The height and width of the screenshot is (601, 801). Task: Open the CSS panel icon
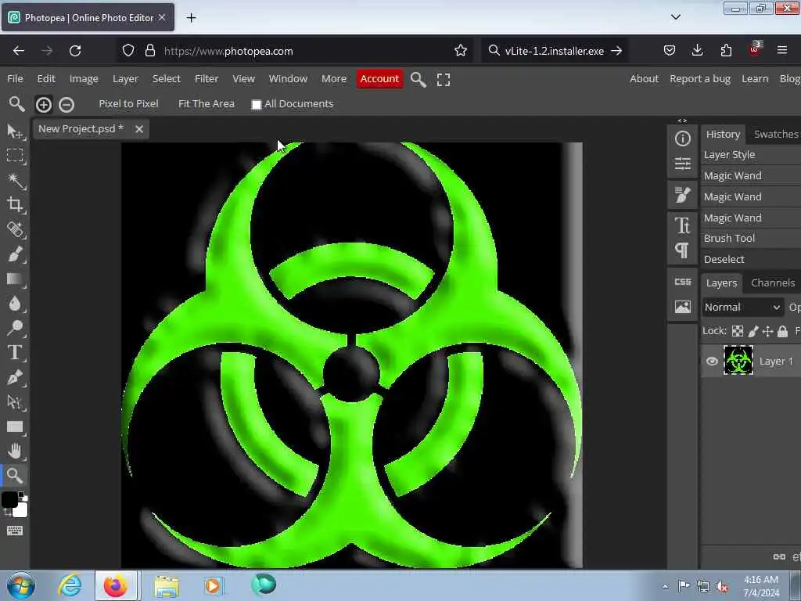click(x=682, y=282)
